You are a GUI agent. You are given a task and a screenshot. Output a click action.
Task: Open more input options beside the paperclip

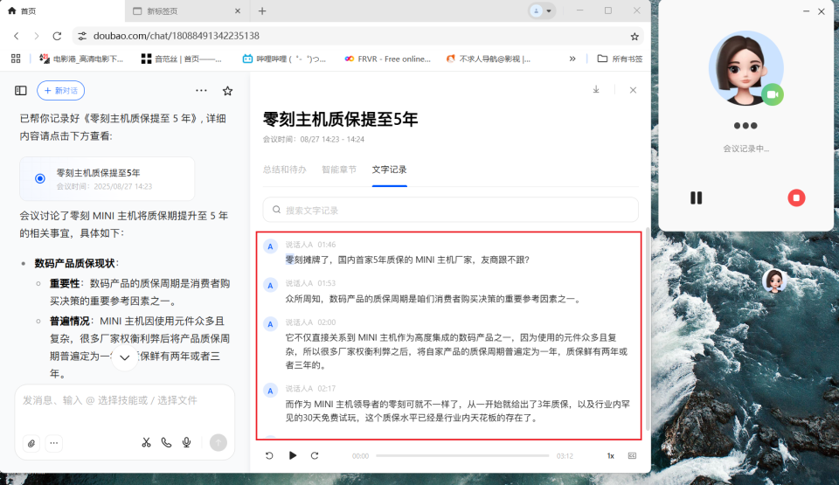click(54, 443)
